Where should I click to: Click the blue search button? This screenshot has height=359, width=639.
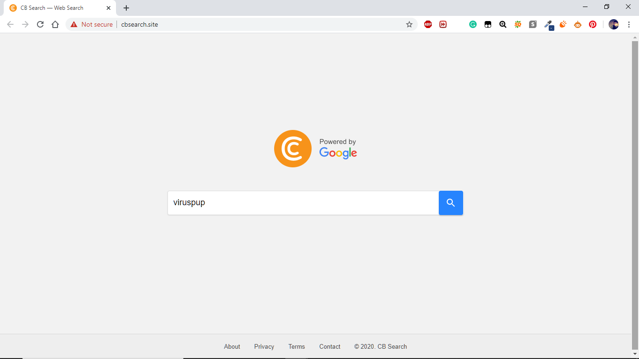coord(450,203)
